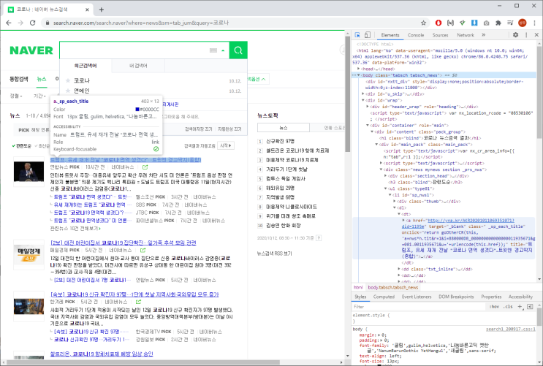This screenshot has height=366, width=543.
Task: Open the bracketed N extension icon
Action: (450, 23)
